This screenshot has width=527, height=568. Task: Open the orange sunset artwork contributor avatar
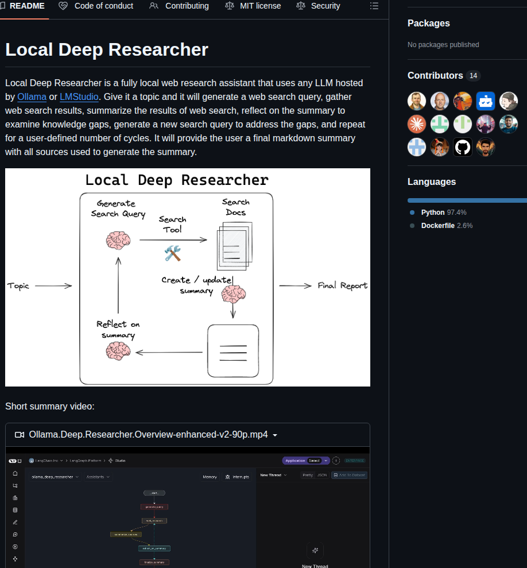pyautogui.click(x=463, y=101)
